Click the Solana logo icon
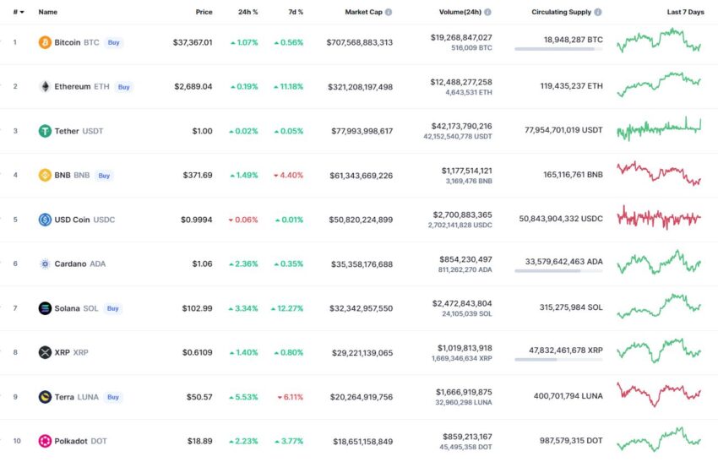The height and width of the screenshot is (462, 718). click(x=45, y=308)
